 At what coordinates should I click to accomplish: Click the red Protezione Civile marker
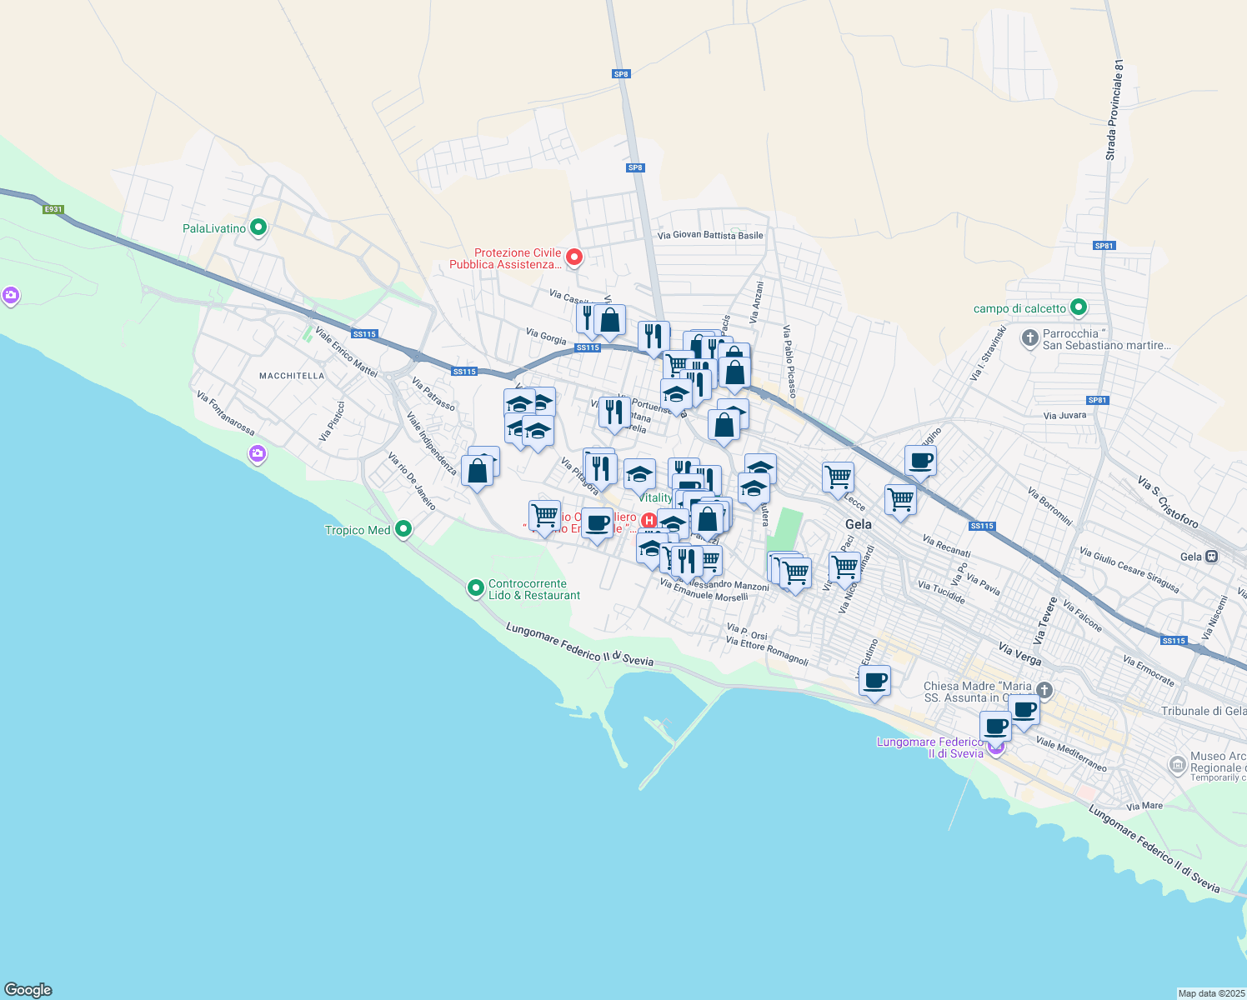pyautogui.click(x=573, y=257)
